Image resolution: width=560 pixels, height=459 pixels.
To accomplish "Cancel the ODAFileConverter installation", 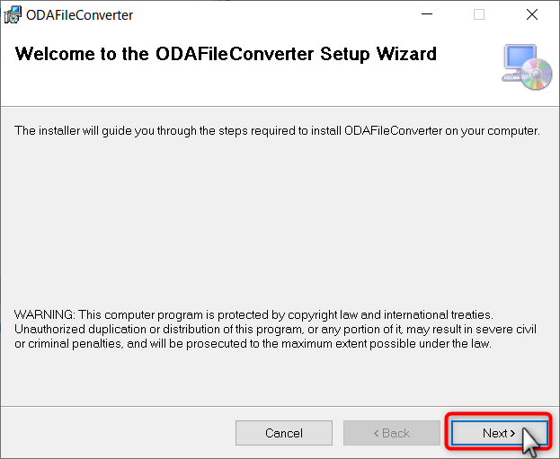I will coord(284,433).
